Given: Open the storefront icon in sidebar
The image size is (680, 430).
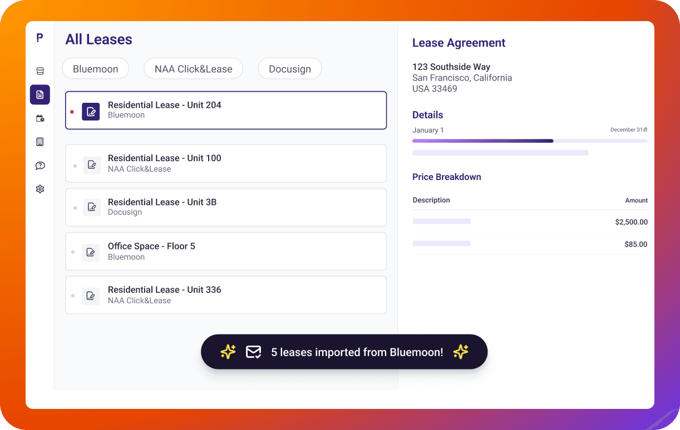Looking at the screenshot, I should pos(40,71).
